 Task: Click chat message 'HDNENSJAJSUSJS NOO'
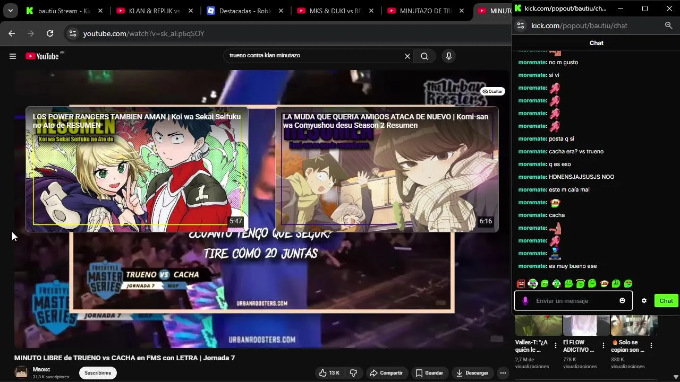pyautogui.click(x=581, y=177)
